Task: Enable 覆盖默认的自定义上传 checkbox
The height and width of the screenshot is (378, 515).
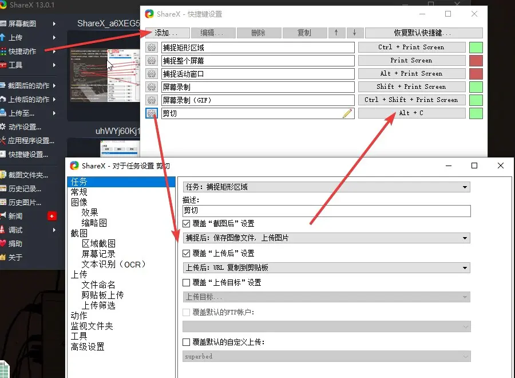Action: point(186,342)
